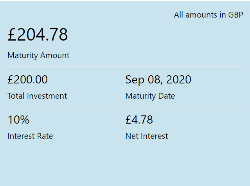The width and height of the screenshot is (250, 186).
Task: Select the £4.78 net interest value
Action: pos(139,120)
